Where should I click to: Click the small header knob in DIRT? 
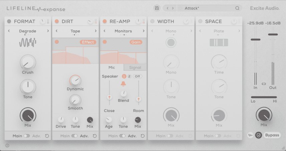tap(90, 21)
